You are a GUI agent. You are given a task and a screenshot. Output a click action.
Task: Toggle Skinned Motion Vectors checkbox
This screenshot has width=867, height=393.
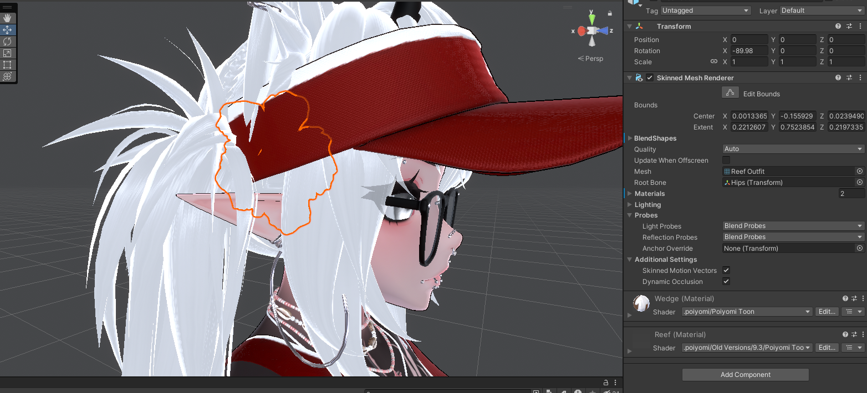pos(726,271)
